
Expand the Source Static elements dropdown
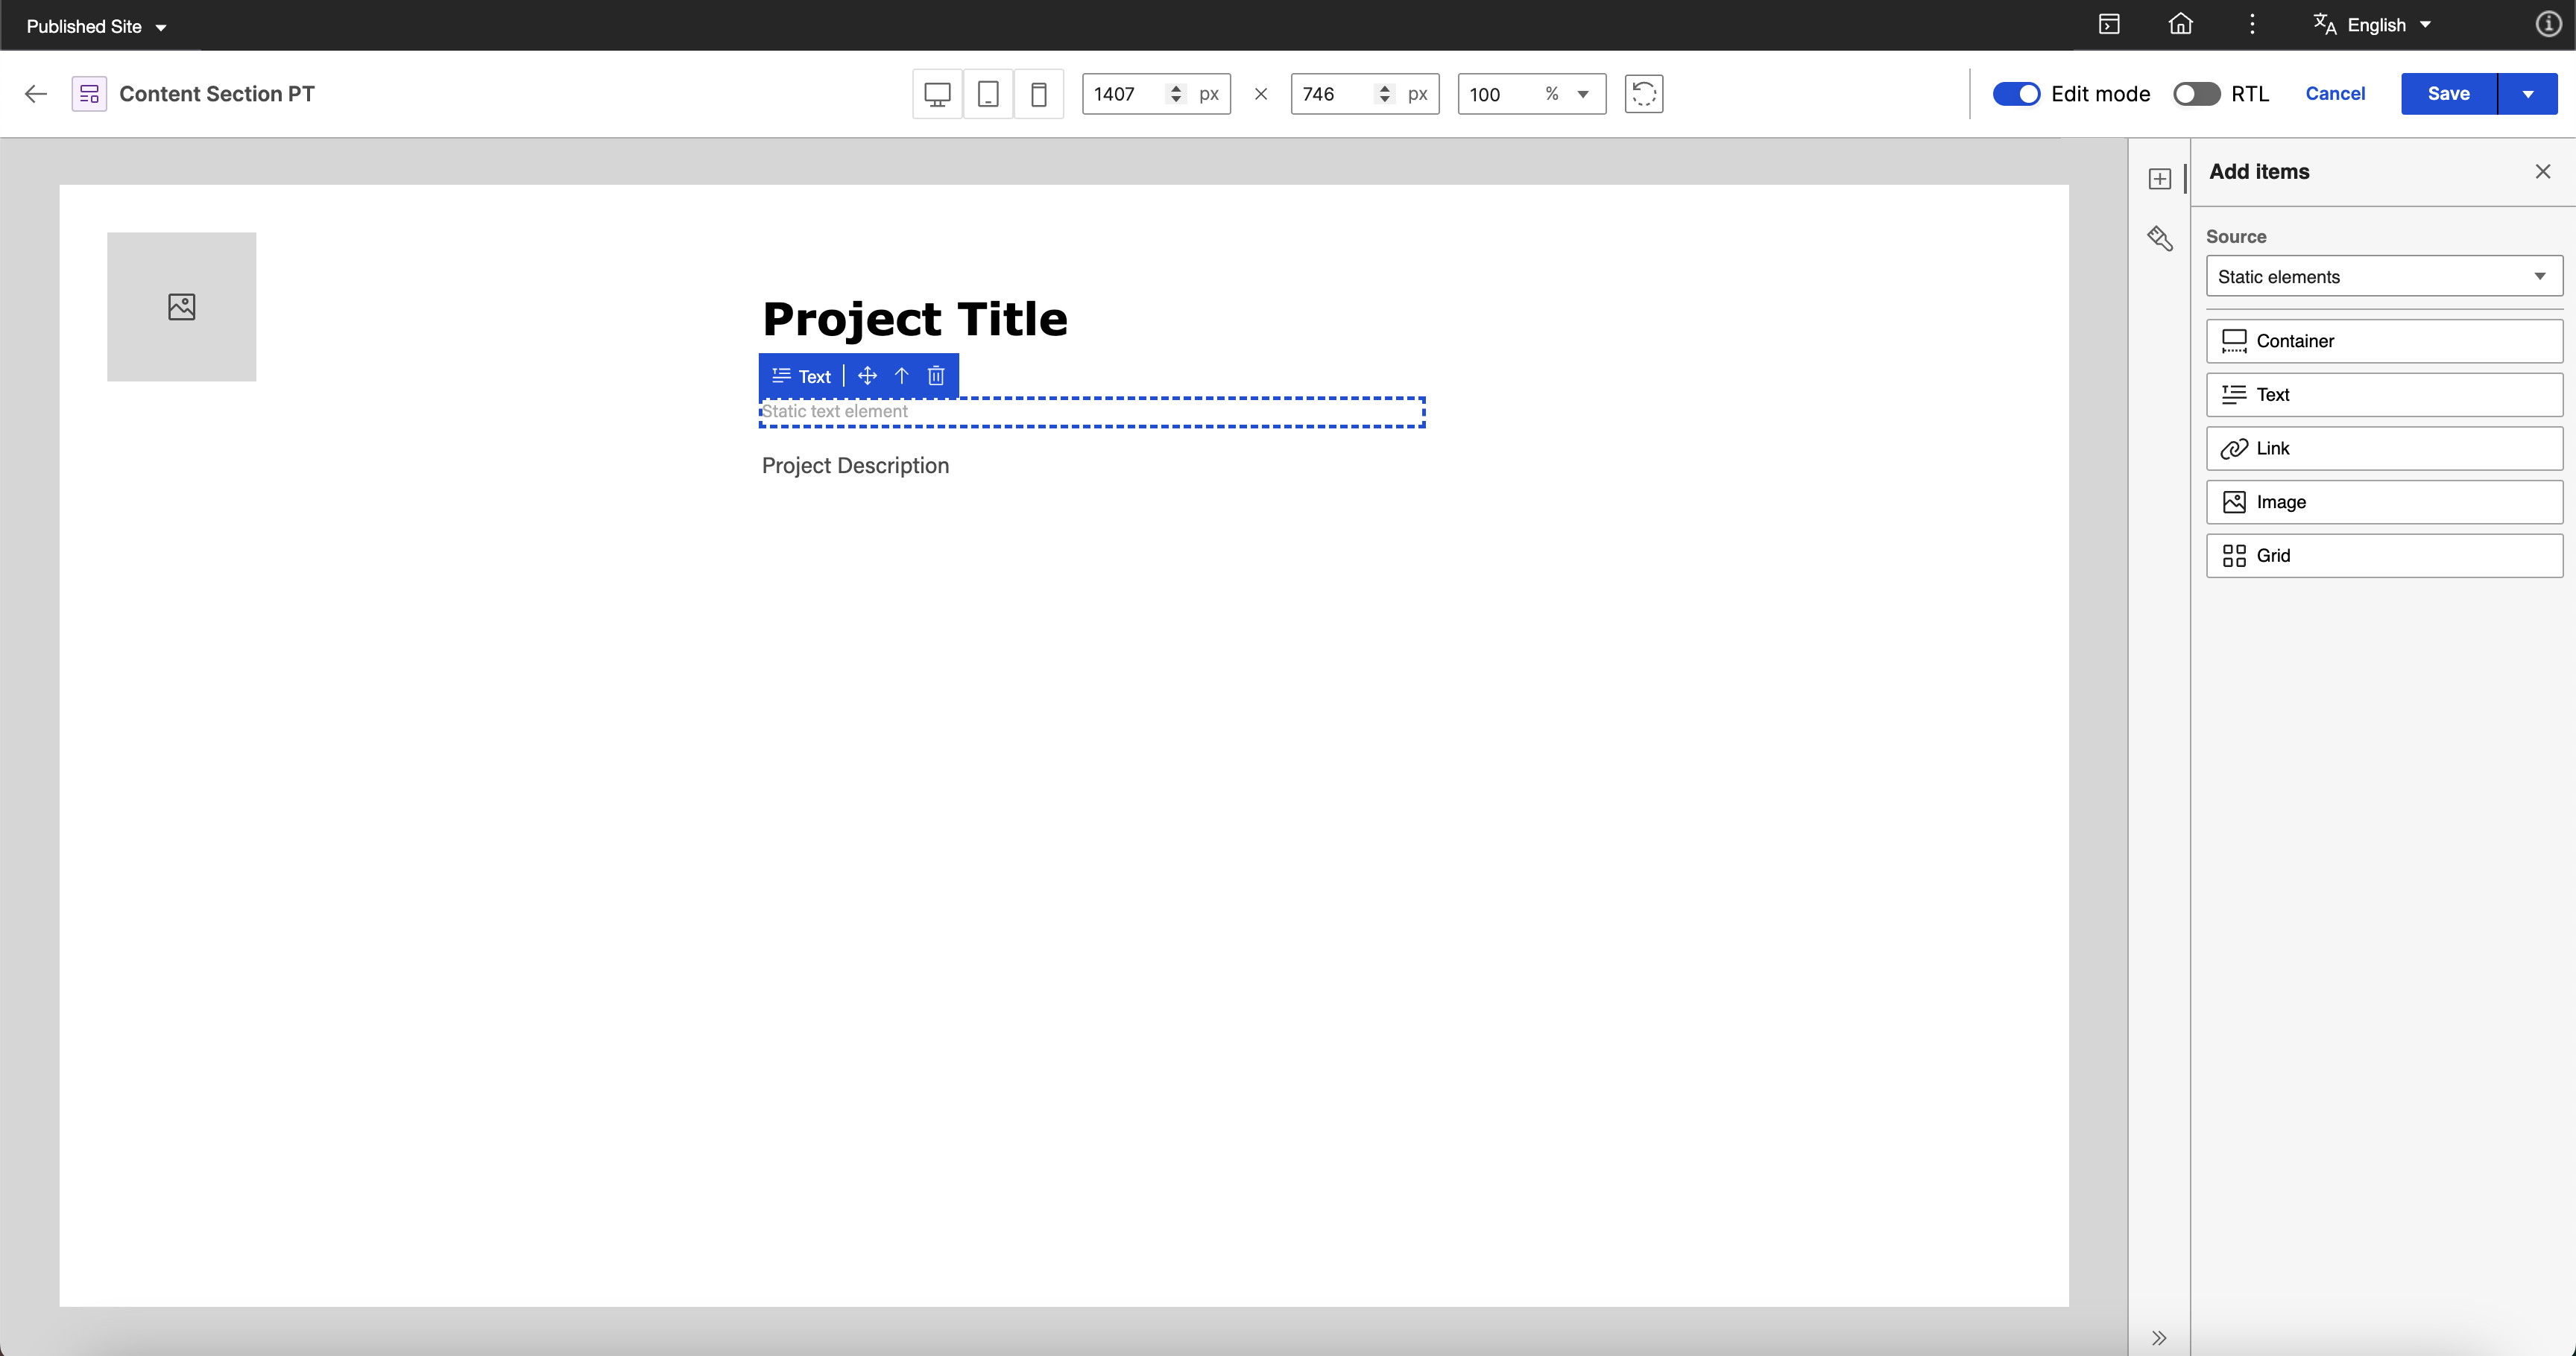coord(2384,277)
